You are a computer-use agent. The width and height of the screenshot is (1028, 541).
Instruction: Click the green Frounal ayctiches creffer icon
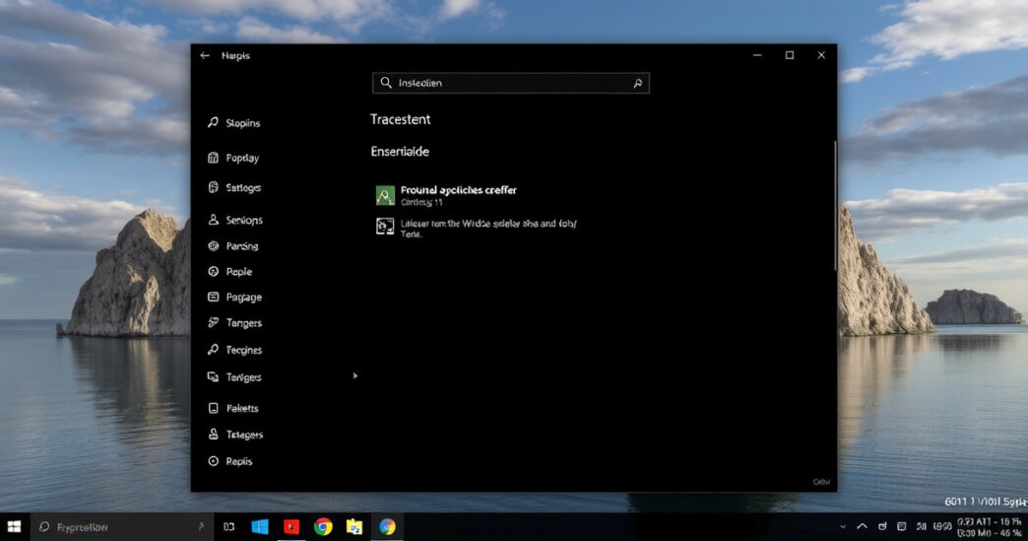[385, 194]
